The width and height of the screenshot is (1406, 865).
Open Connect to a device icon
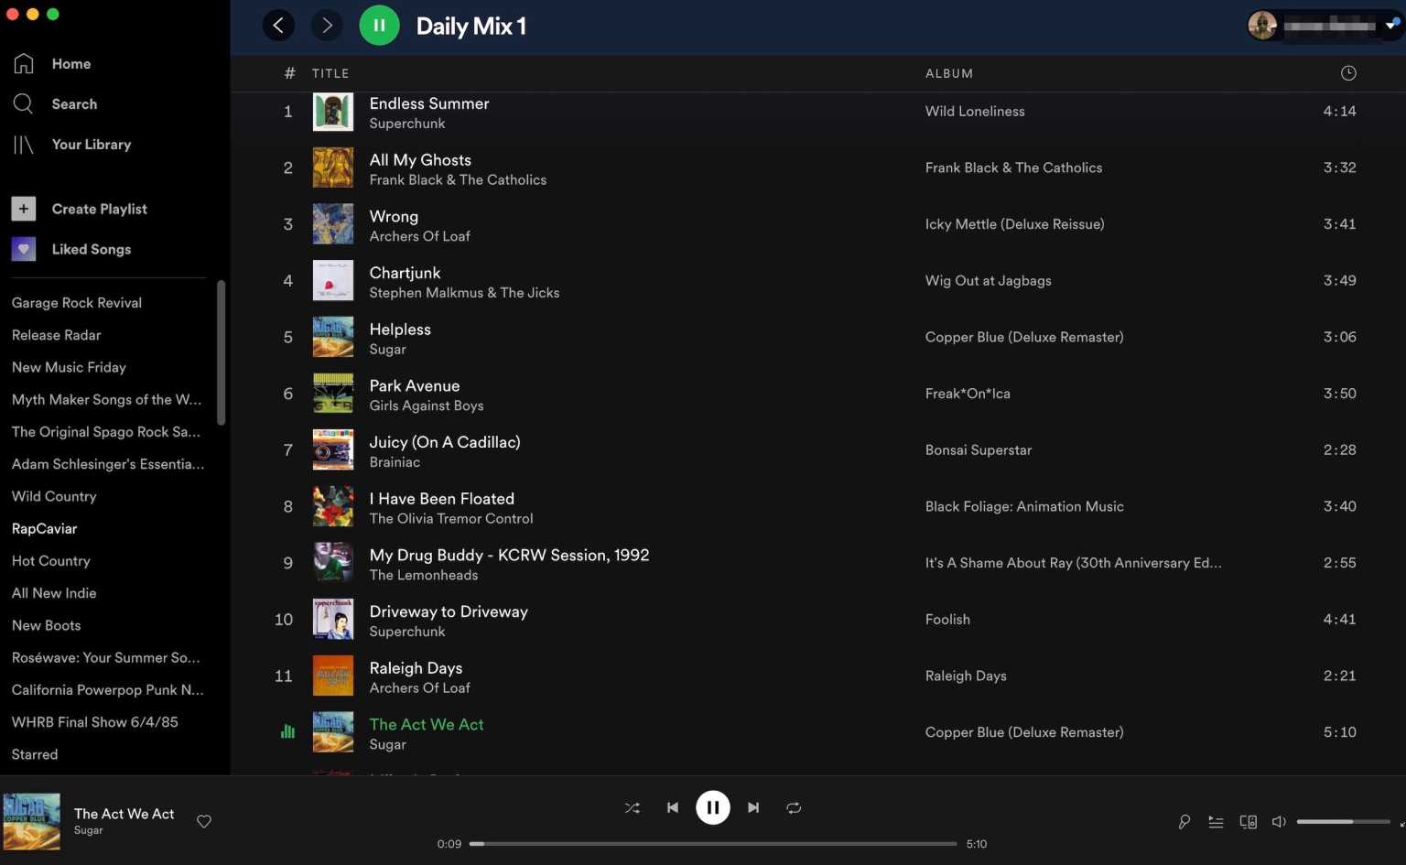pos(1247,821)
